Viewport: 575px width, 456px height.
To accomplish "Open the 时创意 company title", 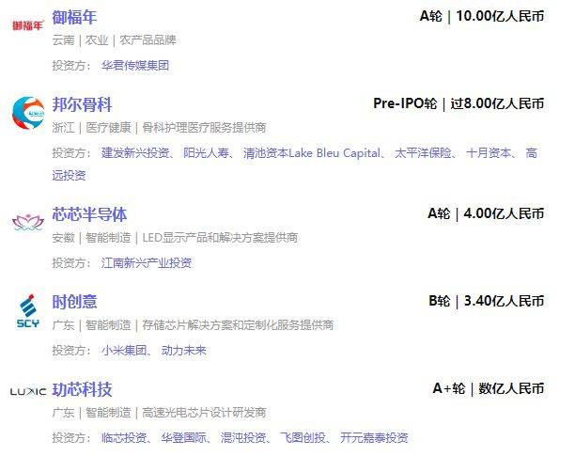I will pos(74,302).
